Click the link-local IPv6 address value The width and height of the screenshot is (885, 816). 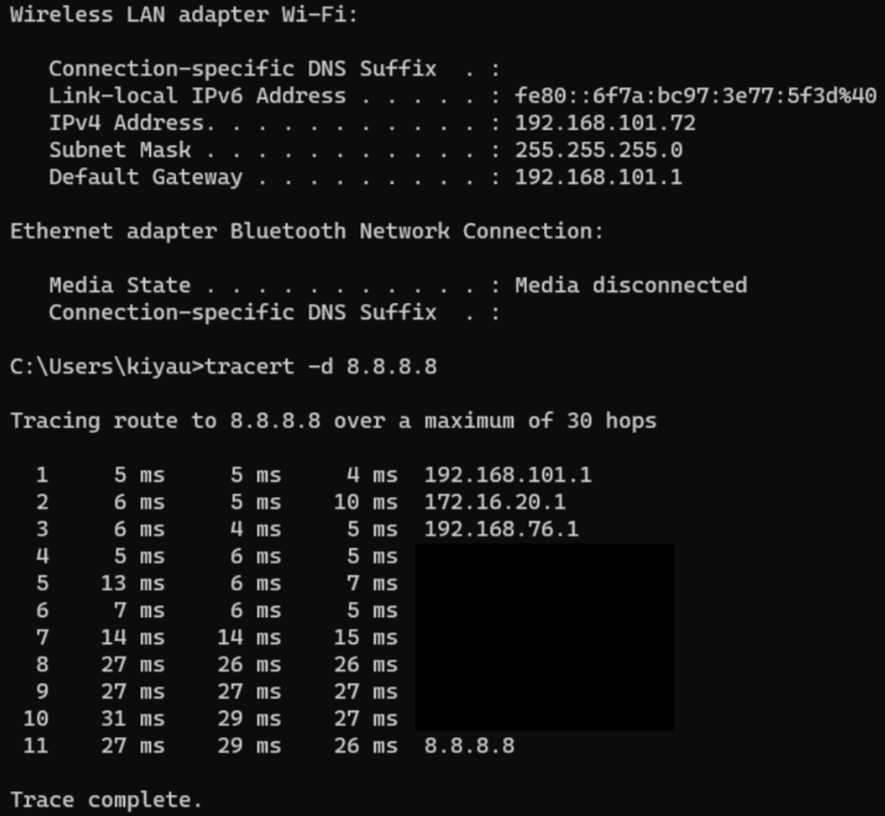point(695,96)
